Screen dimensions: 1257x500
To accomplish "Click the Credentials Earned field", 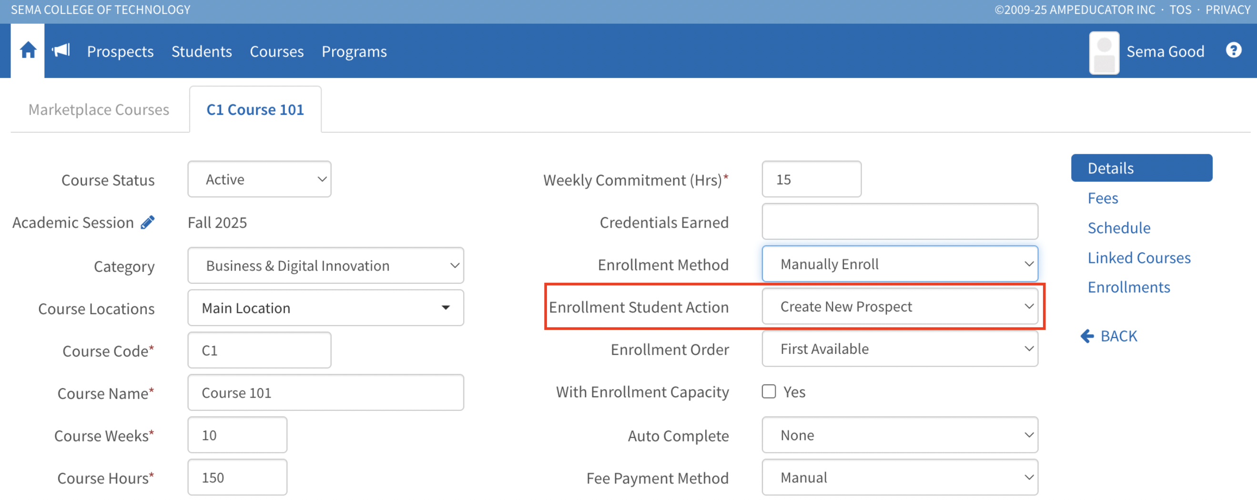I will (x=899, y=222).
